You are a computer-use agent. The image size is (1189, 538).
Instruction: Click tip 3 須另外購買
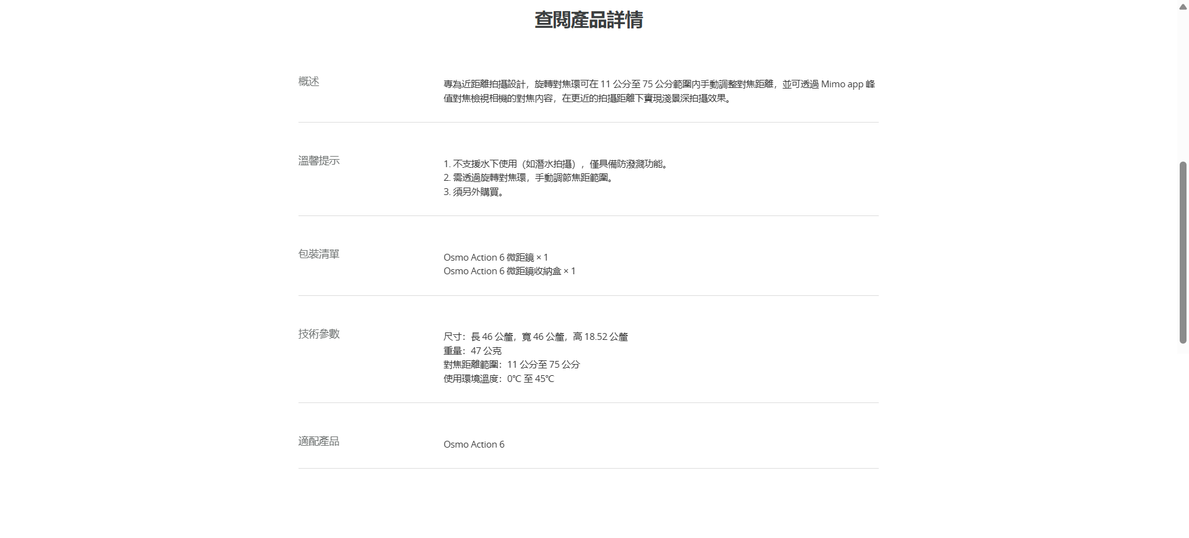(x=474, y=192)
